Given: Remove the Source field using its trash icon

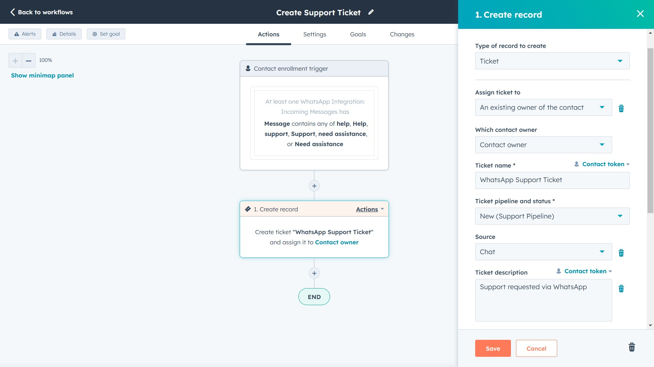Looking at the screenshot, I should 622,253.
